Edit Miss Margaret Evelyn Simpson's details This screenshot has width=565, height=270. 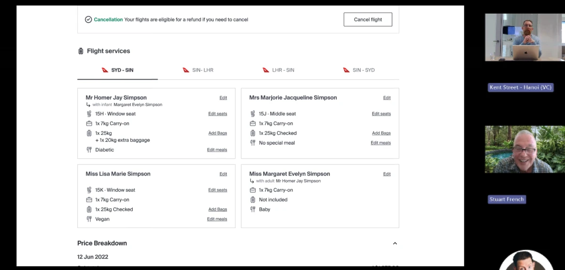tap(387, 174)
